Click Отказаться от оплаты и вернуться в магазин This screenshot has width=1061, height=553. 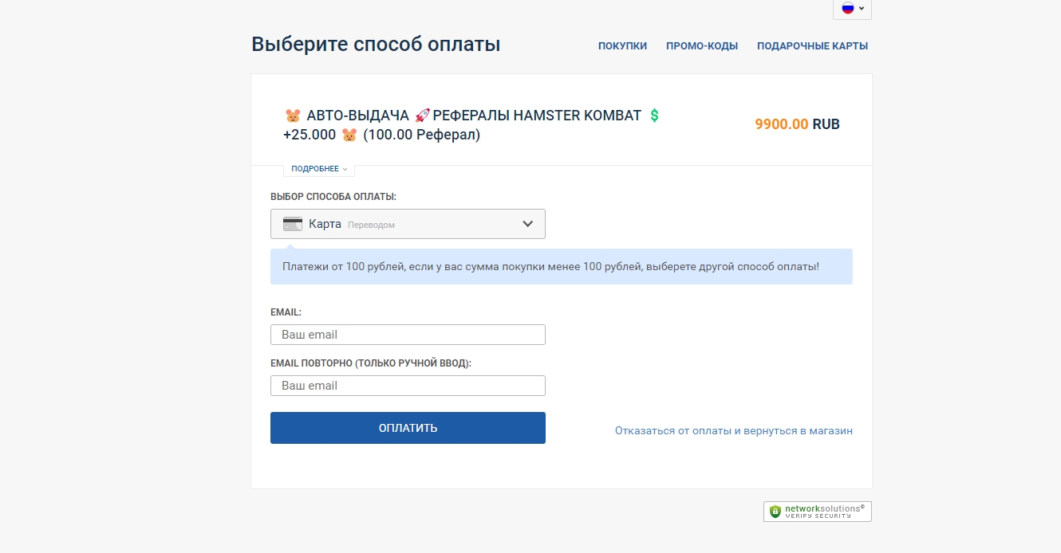click(x=733, y=430)
